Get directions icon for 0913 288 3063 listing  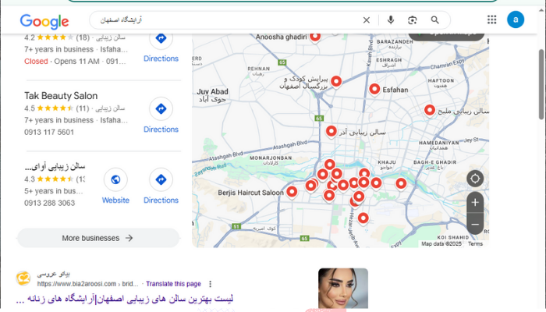[x=161, y=179]
